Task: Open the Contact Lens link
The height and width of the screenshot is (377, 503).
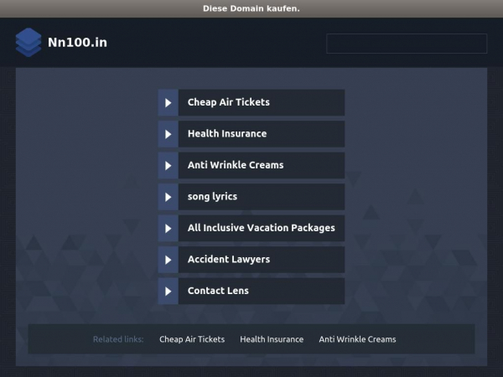Action: click(218, 291)
